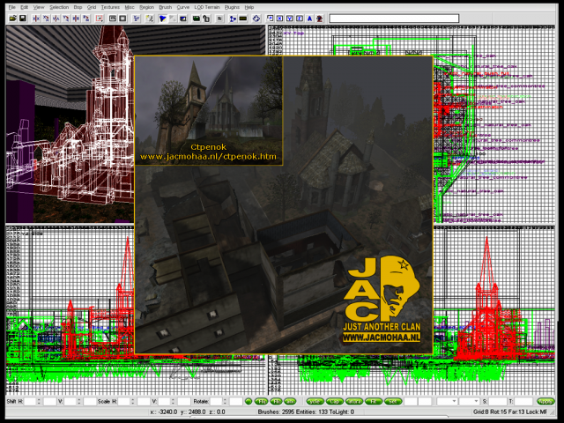Screen dimensions: 564x423
Task: Toggle the Y axis lock button
Action: (x=290, y=19)
